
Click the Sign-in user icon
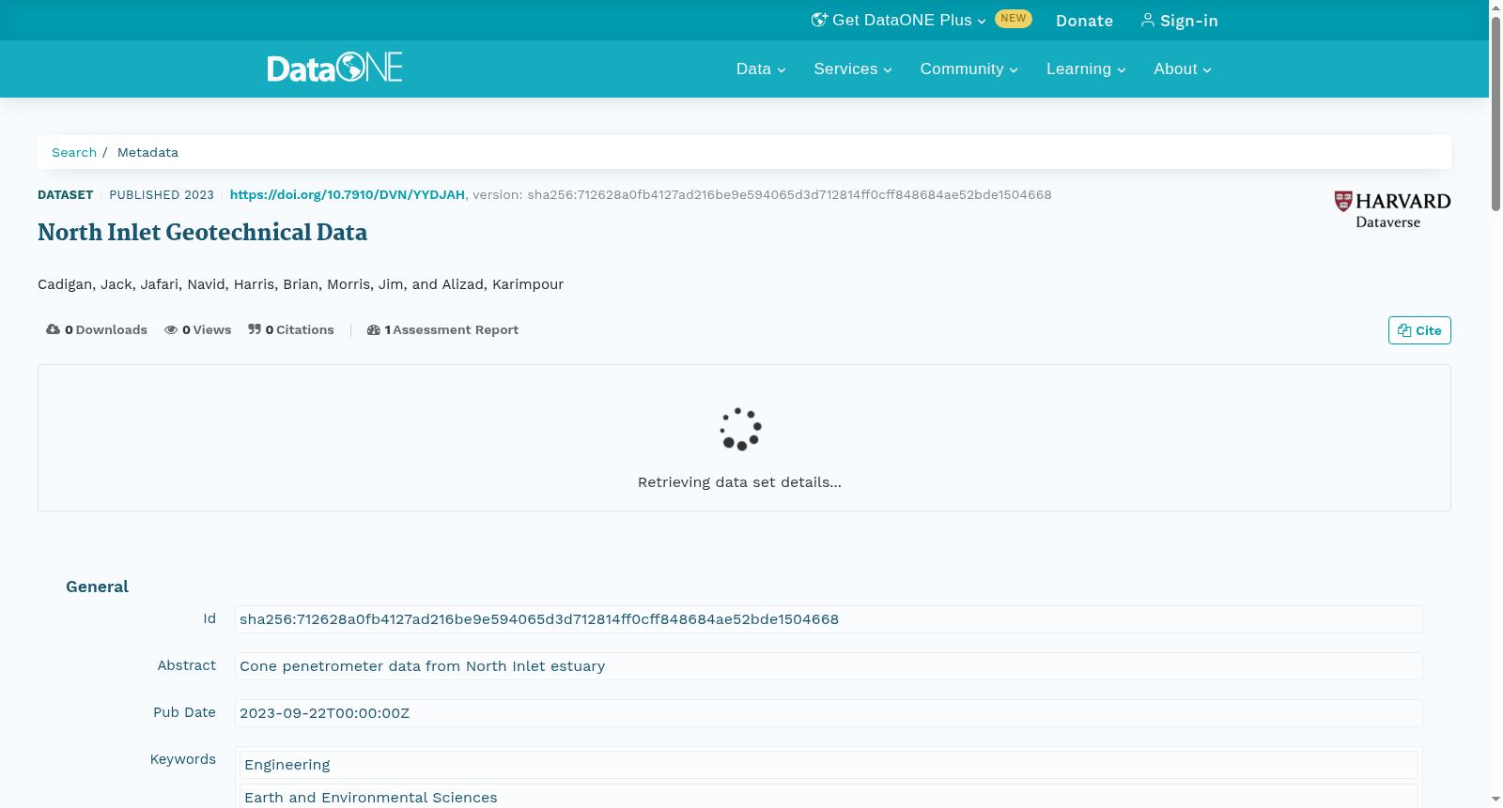[x=1148, y=20]
